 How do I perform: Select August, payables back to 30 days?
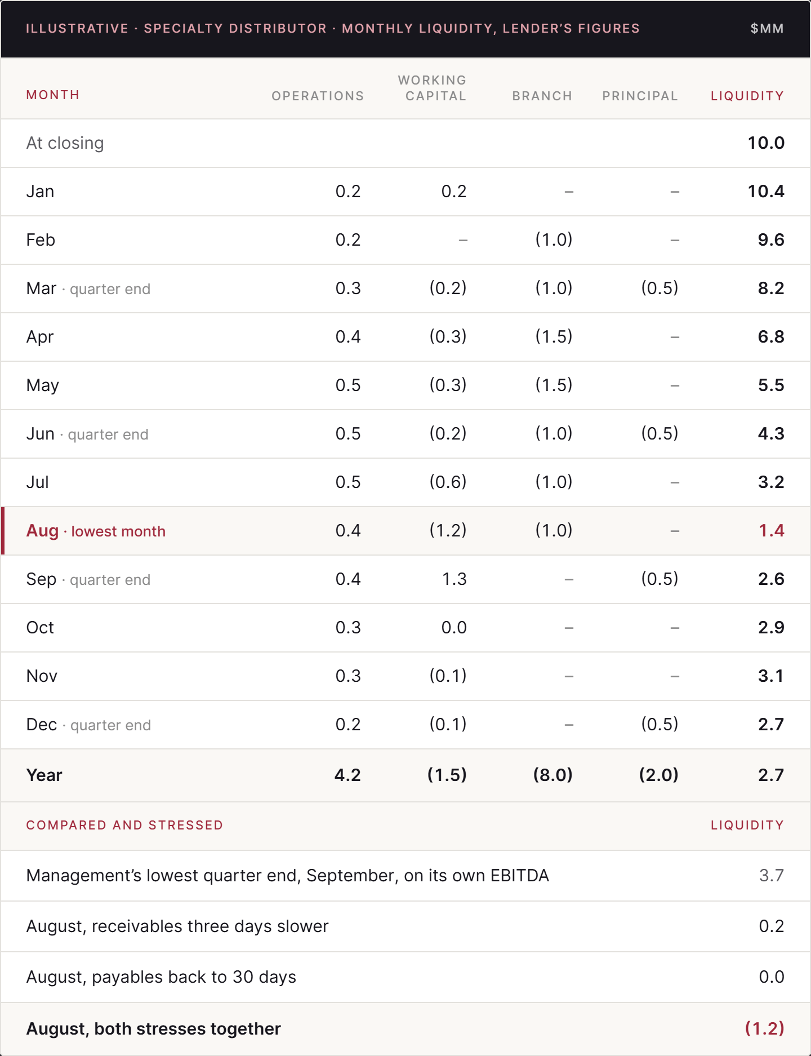161,977
